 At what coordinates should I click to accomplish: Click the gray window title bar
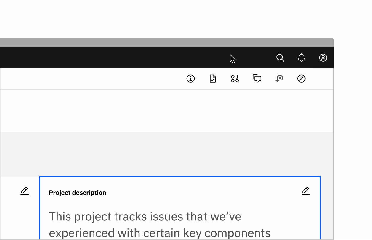166,42
